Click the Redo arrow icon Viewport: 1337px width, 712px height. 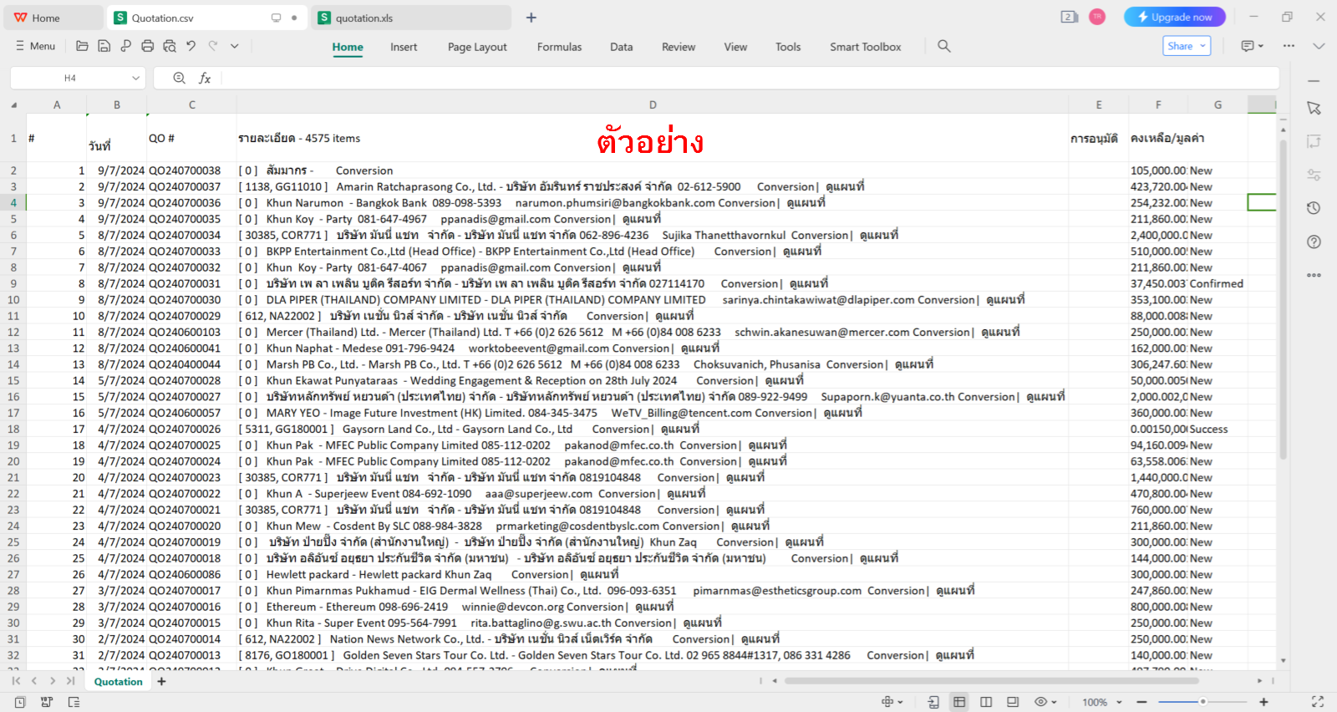click(x=213, y=46)
